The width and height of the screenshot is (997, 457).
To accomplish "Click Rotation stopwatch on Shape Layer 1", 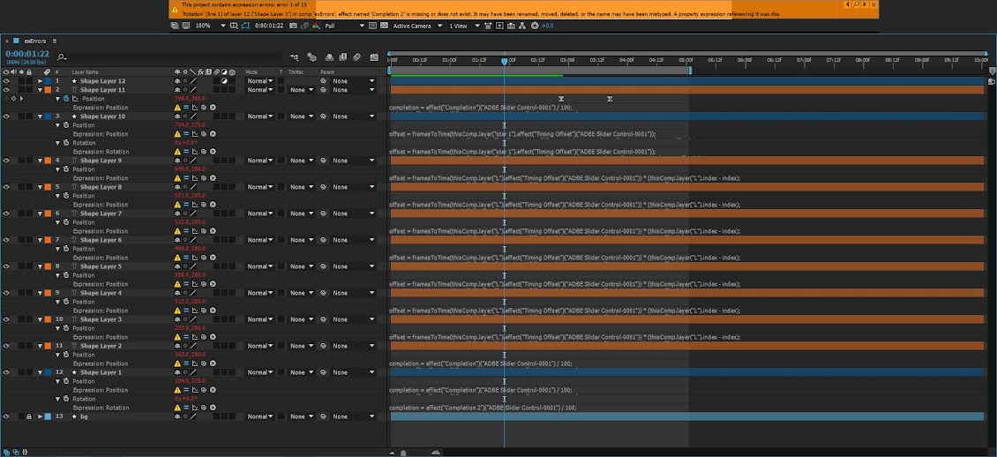I will point(66,399).
